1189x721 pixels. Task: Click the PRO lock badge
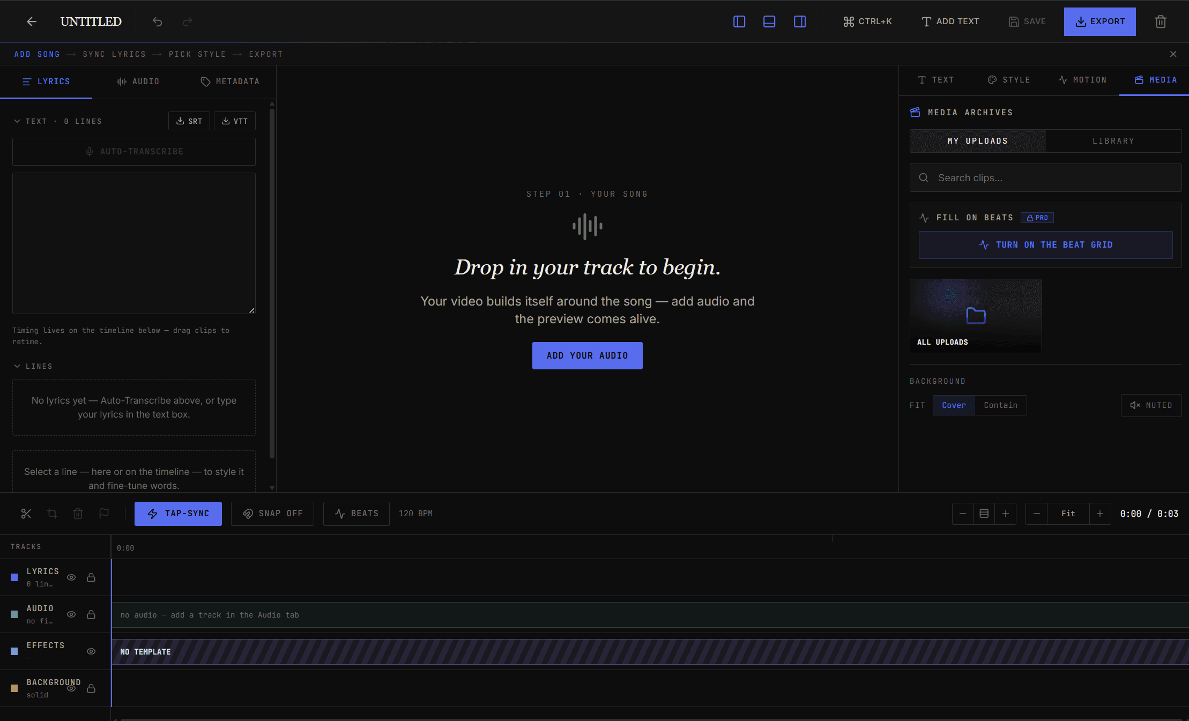coord(1037,218)
